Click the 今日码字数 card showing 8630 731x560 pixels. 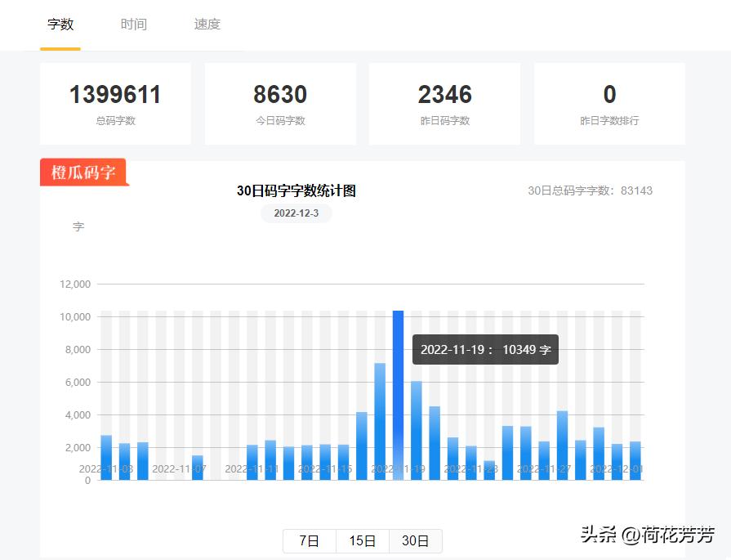pyautogui.click(x=280, y=104)
